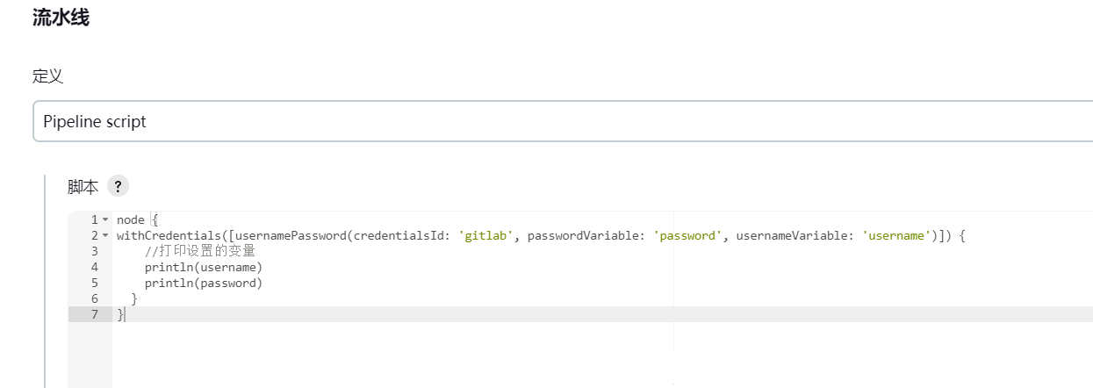This screenshot has width=1093, height=388.
Task: Place cursor on println(username) line
Action: (x=204, y=267)
